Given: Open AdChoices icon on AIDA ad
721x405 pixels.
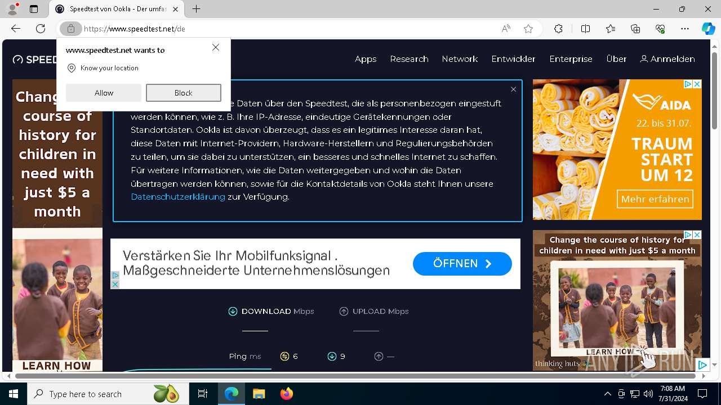Looking at the screenshot, I should coord(688,84).
